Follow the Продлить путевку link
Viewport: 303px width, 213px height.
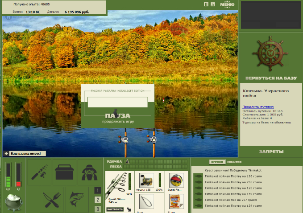(258, 106)
